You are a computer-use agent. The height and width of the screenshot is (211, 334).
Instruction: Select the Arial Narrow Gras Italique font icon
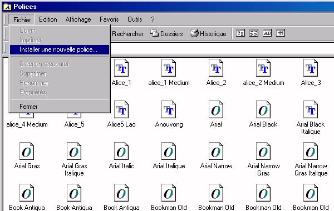tap(311, 151)
